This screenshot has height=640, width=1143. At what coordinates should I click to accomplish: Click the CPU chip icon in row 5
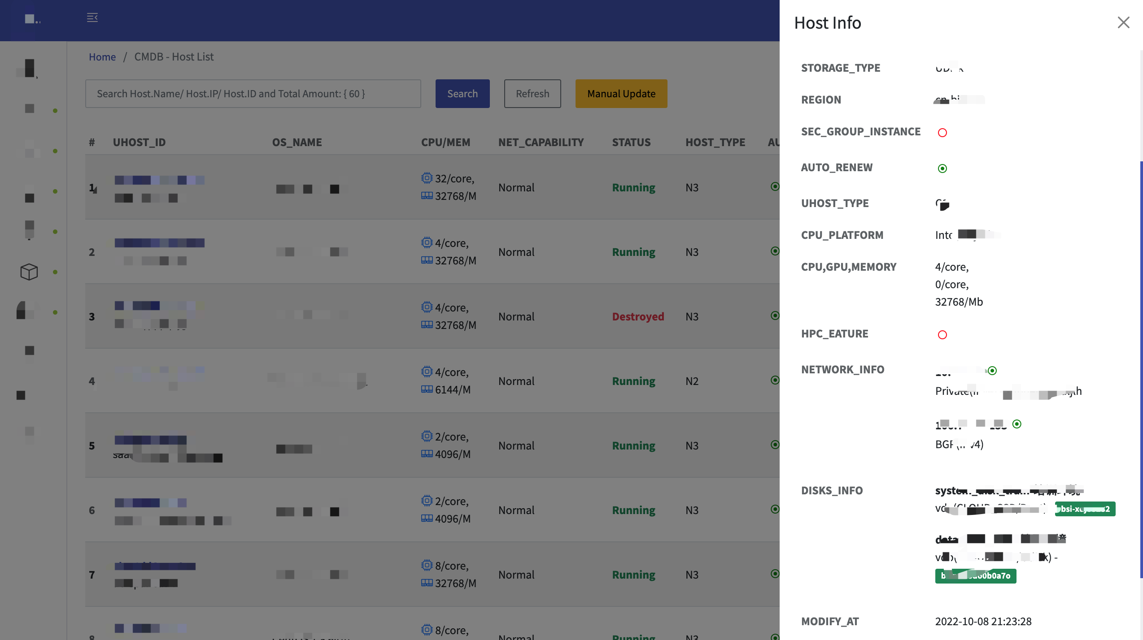[427, 436]
